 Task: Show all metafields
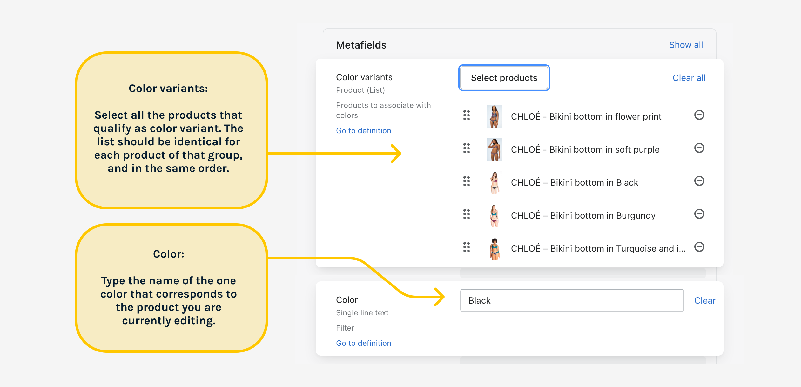coord(686,45)
